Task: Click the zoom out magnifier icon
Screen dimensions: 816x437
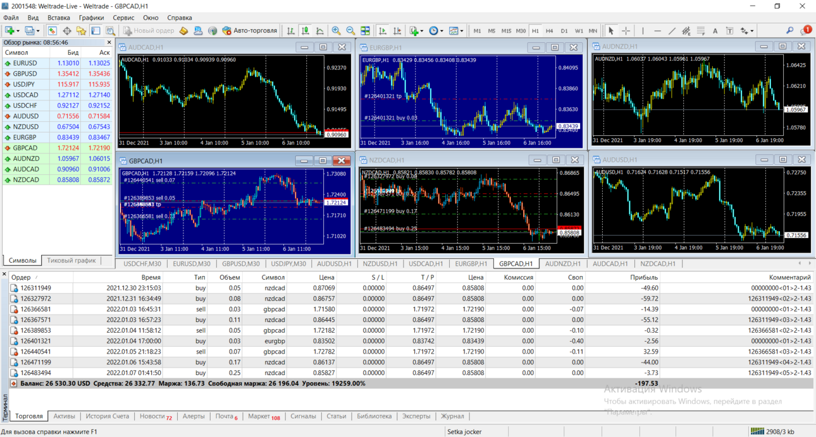Action: 350,30
